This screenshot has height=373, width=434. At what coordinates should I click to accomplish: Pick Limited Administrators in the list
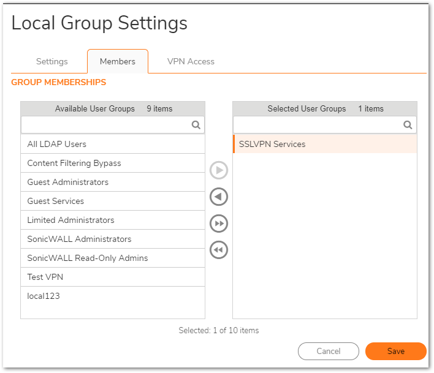pyautogui.click(x=113, y=220)
